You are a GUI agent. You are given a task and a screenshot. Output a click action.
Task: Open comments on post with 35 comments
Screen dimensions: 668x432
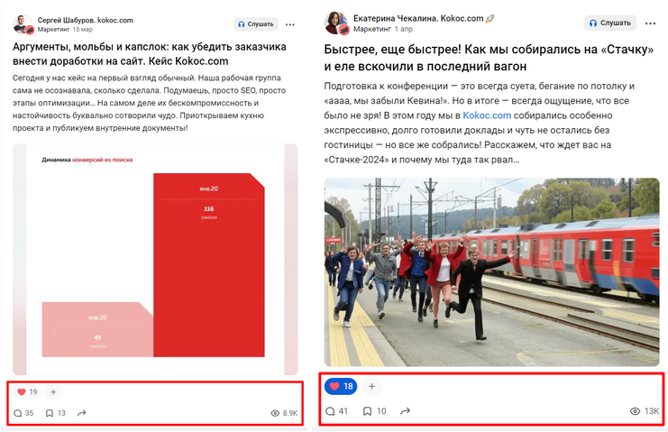coord(23,413)
